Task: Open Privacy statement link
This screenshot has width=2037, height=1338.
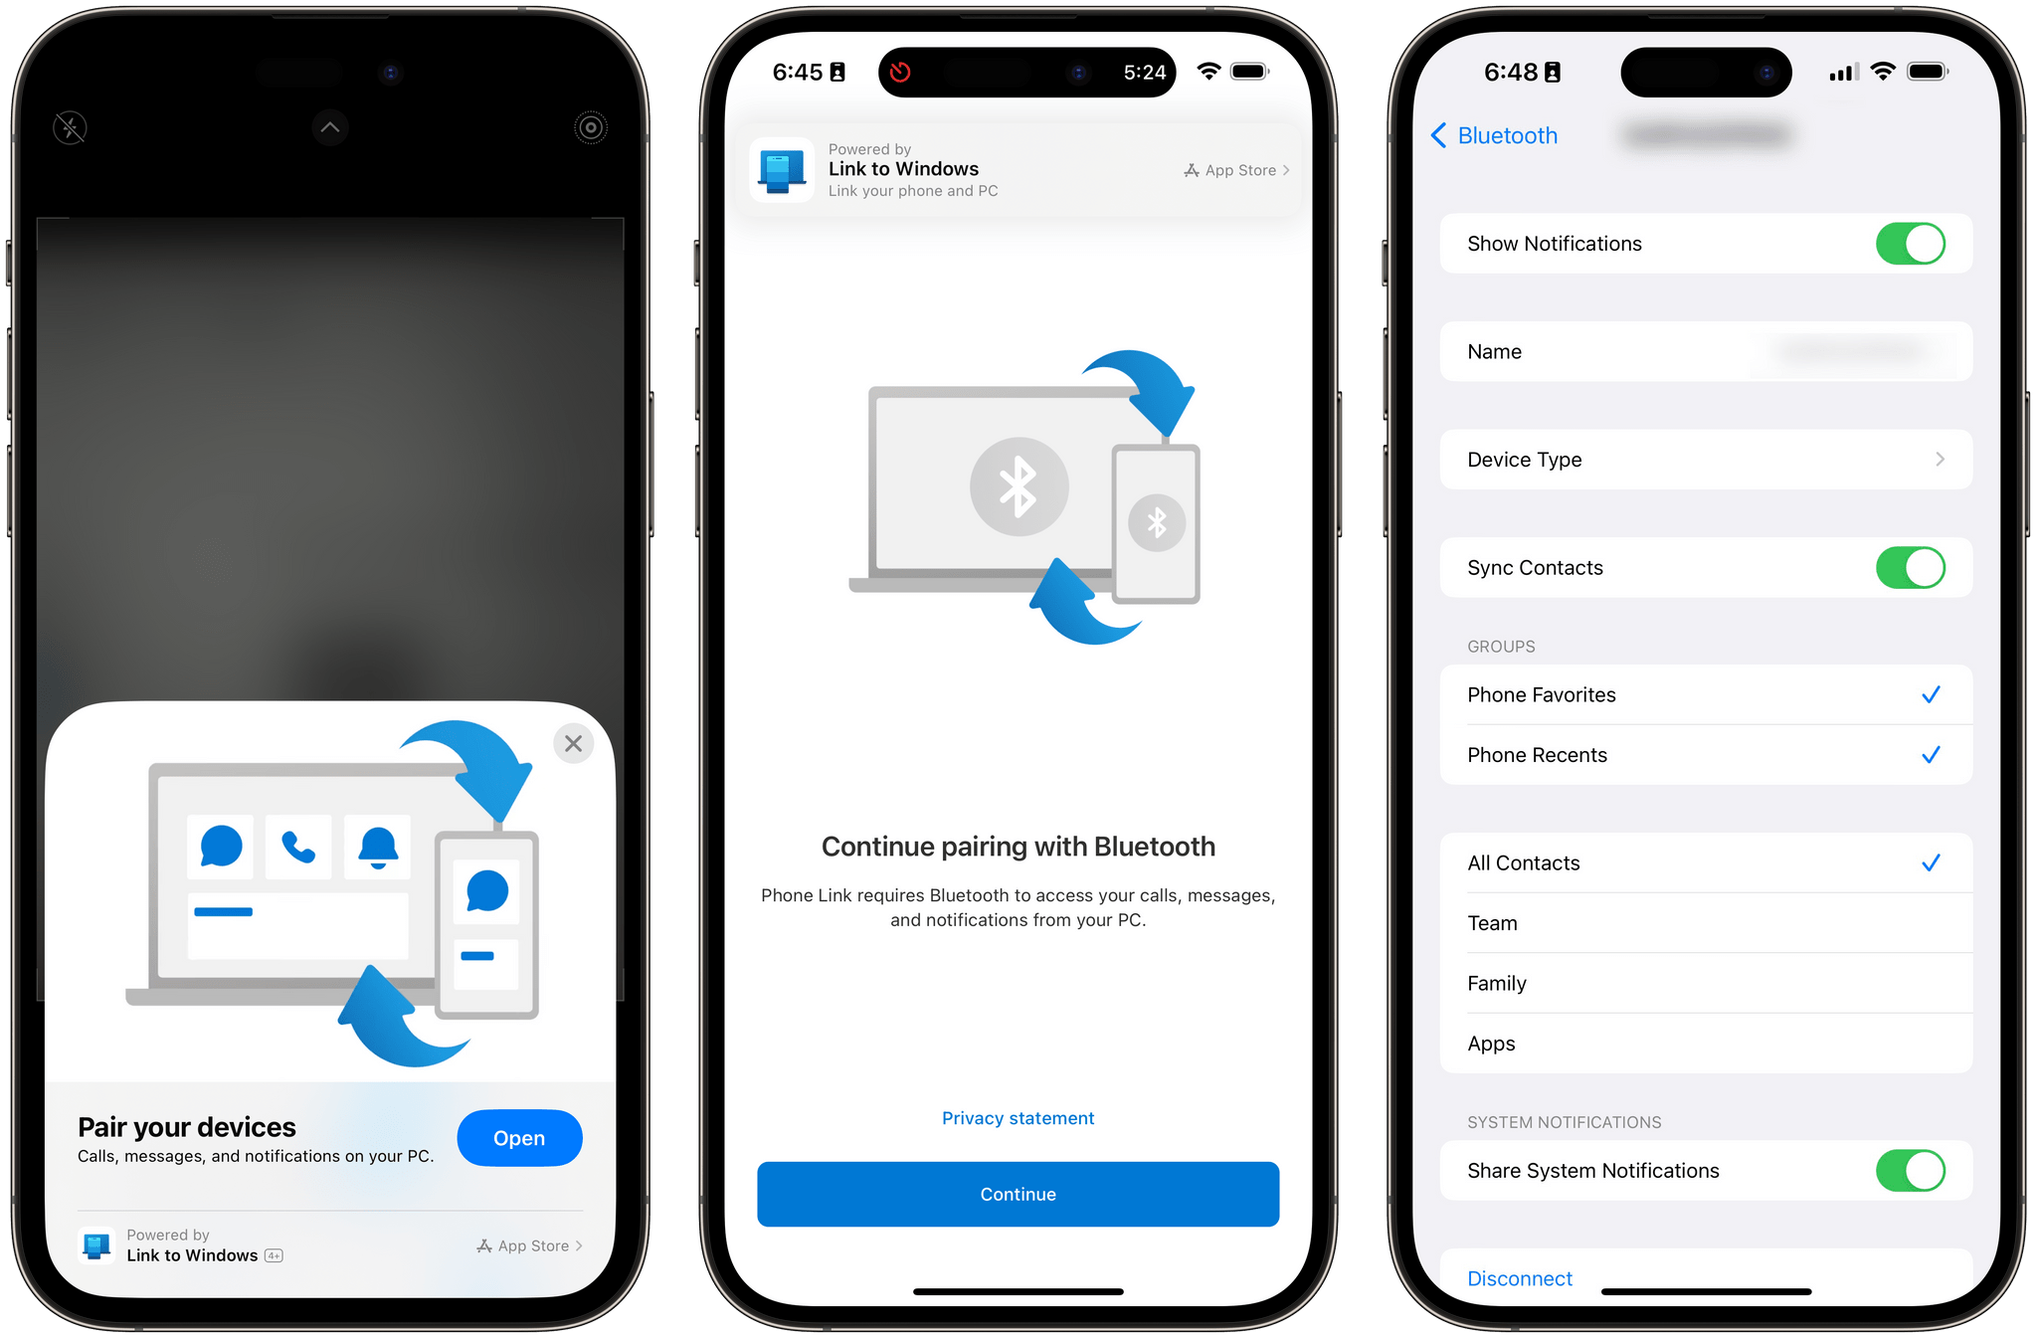Action: tap(1019, 1117)
